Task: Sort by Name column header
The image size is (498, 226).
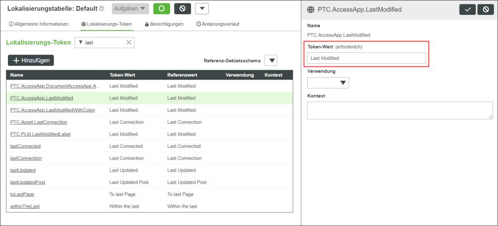Action: [x=16, y=75]
